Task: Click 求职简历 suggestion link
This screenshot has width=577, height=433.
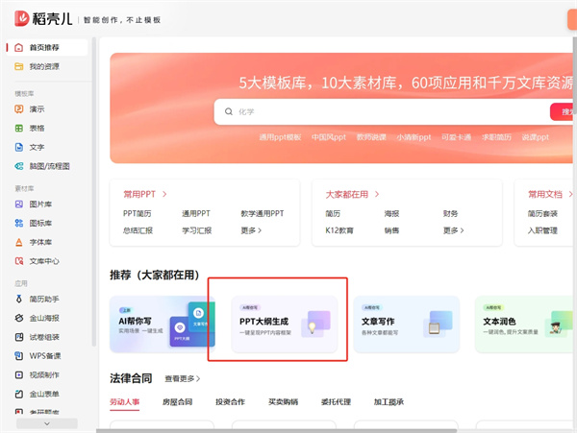Action: point(496,137)
